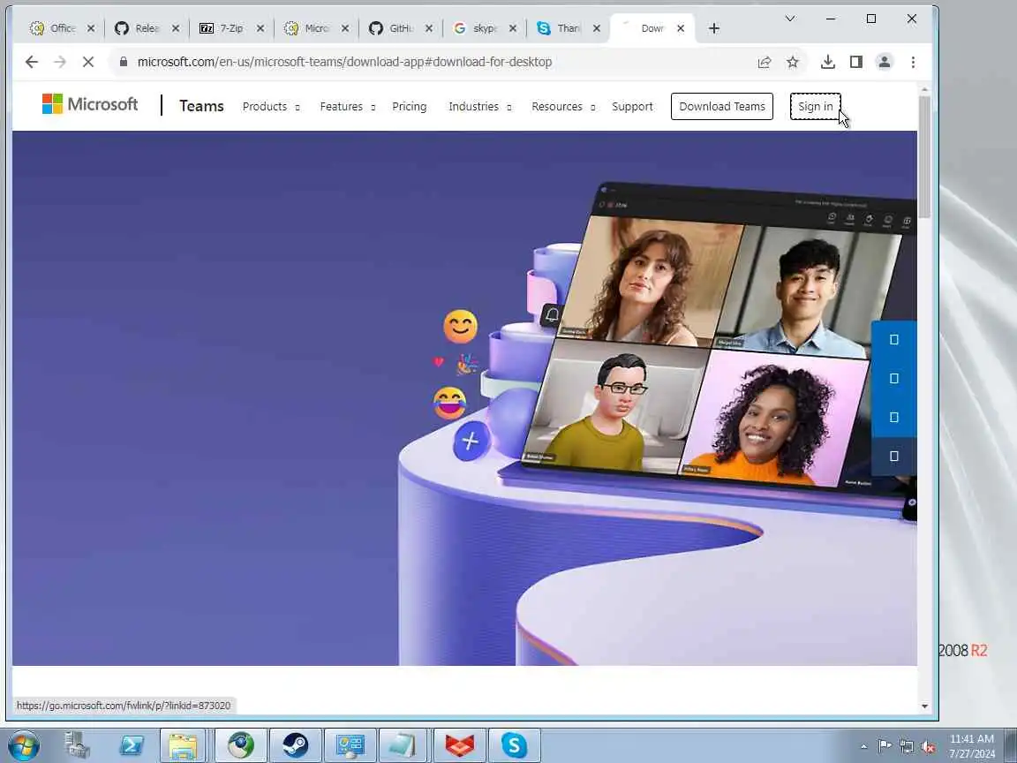Open Chrome downloads icon
Image resolution: width=1017 pixels, height=763 pixels.
coord(827,62)
